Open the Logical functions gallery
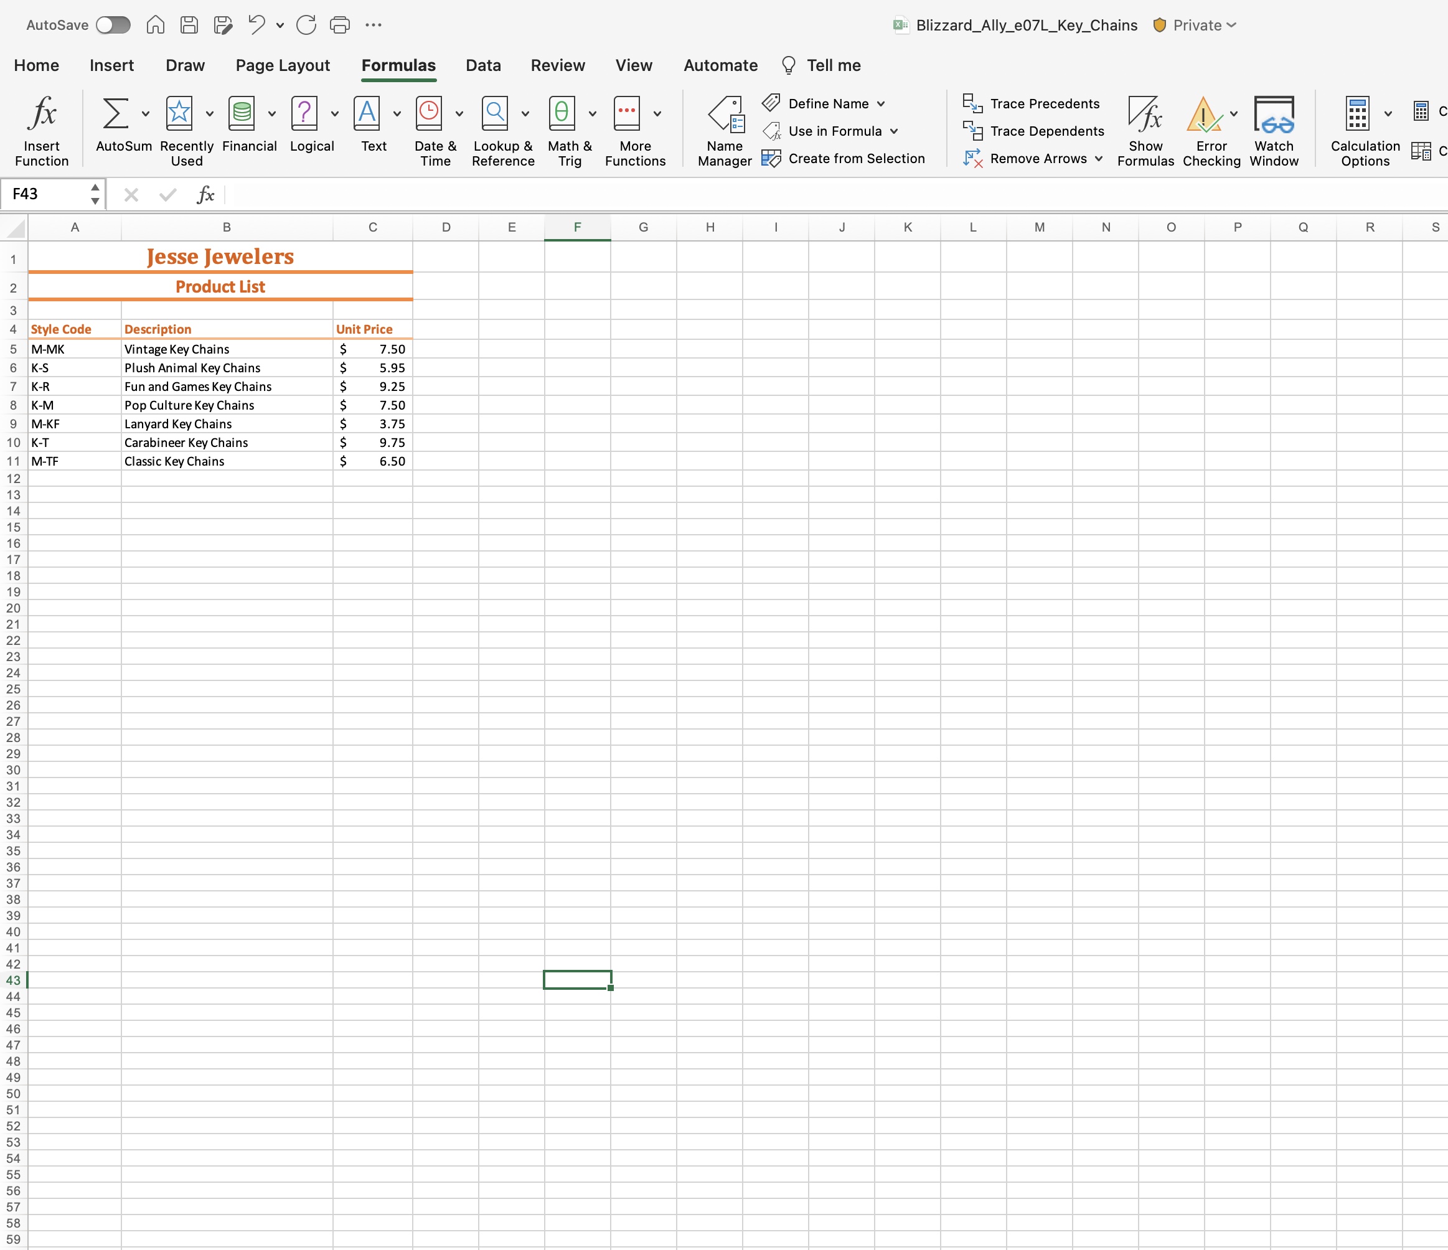The width and height of the screenshot is (1448, 1250). coord(312,128)
